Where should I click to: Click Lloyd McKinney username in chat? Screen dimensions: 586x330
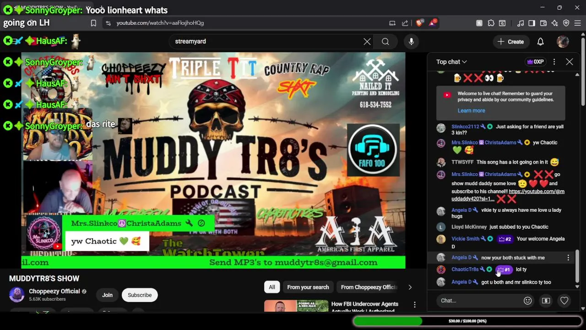(x=469, y=227)
